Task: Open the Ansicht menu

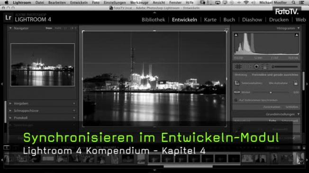Action: pos(159,2)
